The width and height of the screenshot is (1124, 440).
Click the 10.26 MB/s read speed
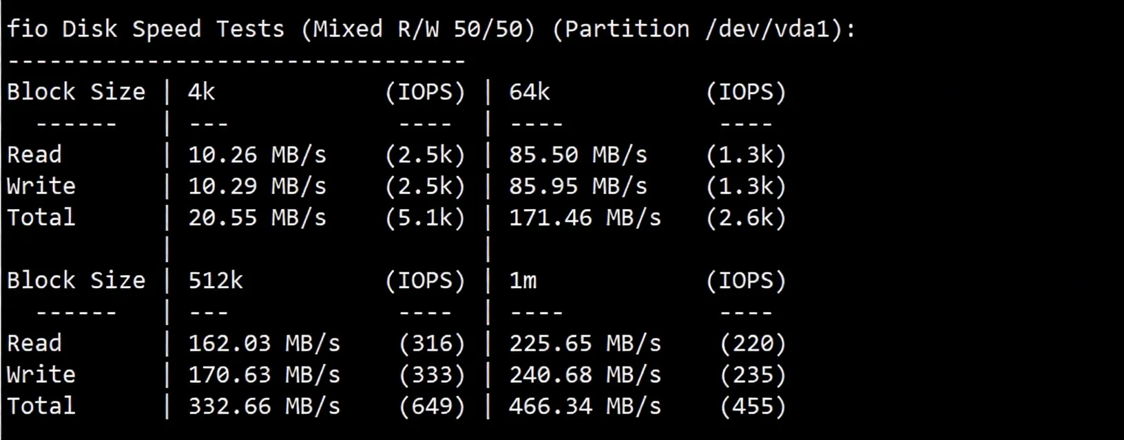point(257,155)
